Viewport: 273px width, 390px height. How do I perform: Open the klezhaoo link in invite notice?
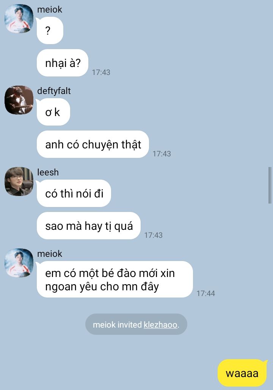click(161, 325)
